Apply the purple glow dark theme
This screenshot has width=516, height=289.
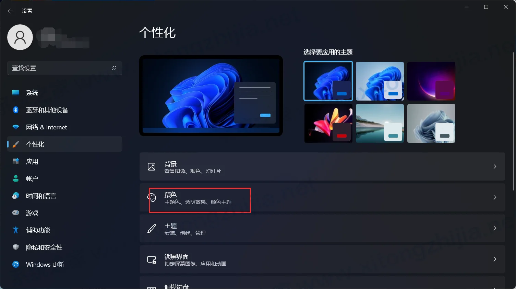(431, 81)
